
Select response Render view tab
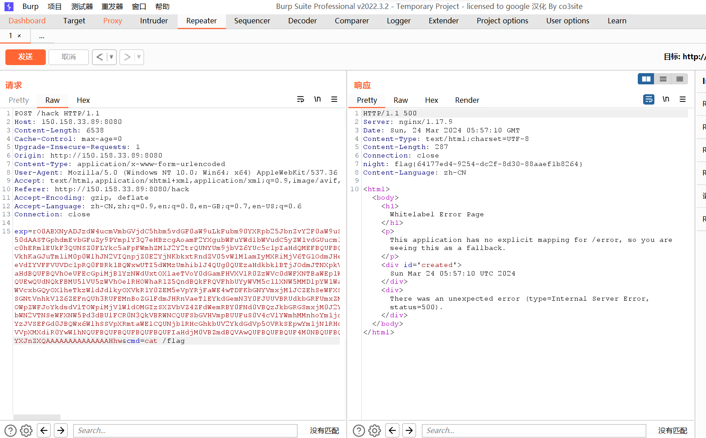(467, 100)
